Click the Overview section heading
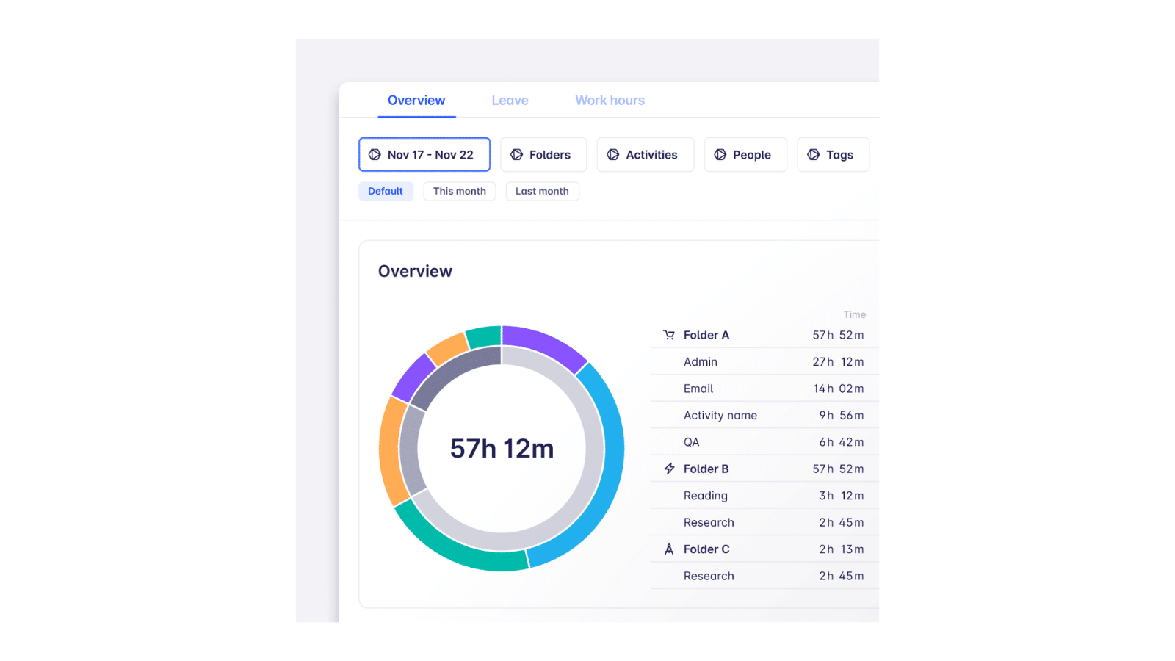The width and height of the screenshot is (1175, 661). pos(415,272)
